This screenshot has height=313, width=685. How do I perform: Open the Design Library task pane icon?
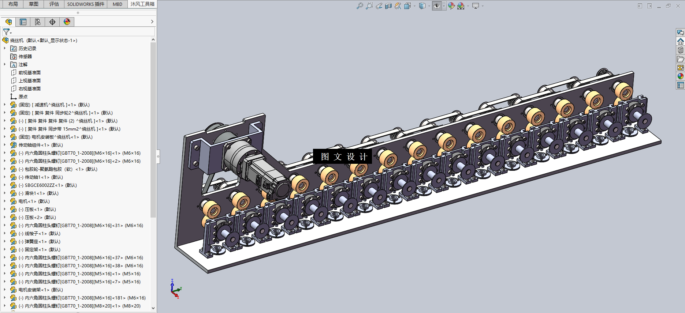tap(680, 50)
